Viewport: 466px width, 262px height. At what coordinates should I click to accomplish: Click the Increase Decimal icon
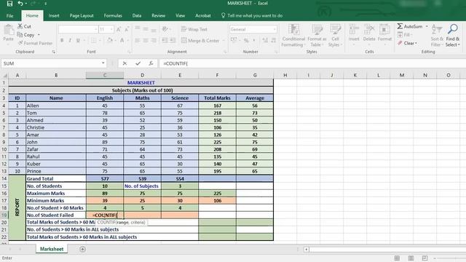coord(265,40)
